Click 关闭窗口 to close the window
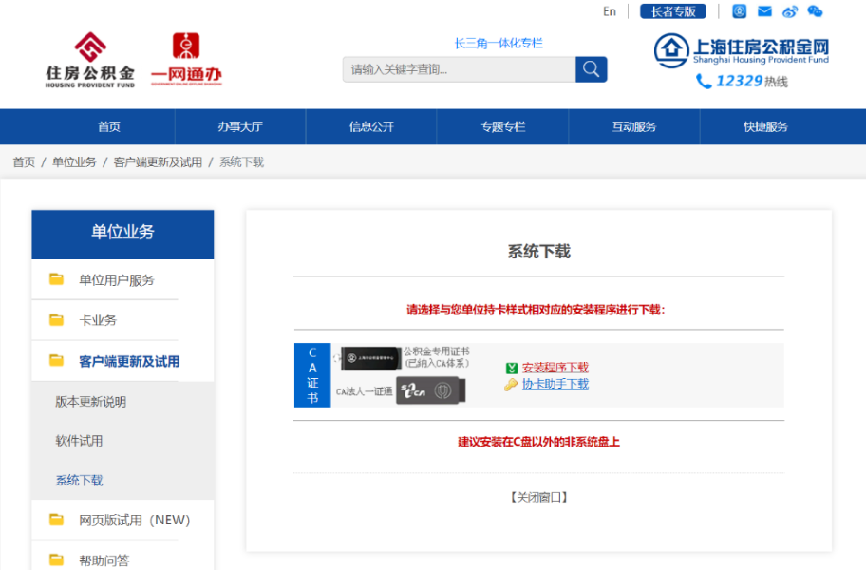 (538, 497)
